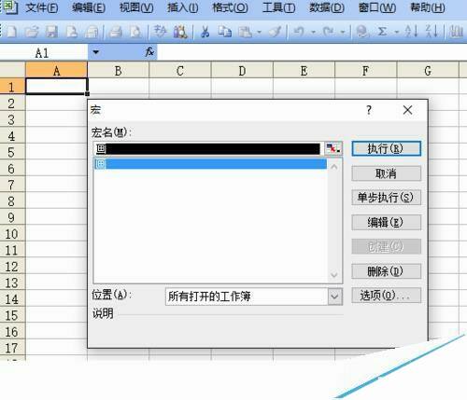Click the macro list scroll up arrow
Image resolution: width=467 pixels, height=400 pixels.
tap(334, 167)
